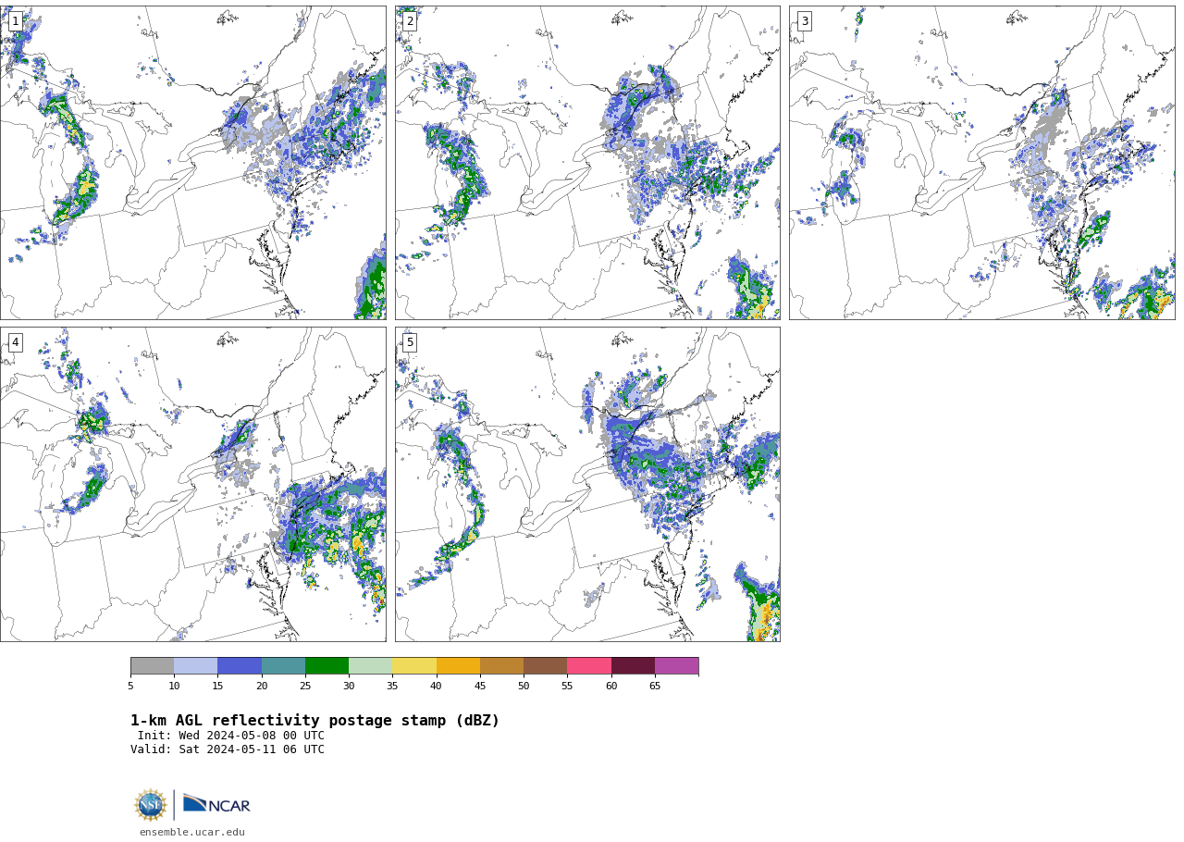Click the panel number label 4
The image size is (1184, 842).
(15, 342)
